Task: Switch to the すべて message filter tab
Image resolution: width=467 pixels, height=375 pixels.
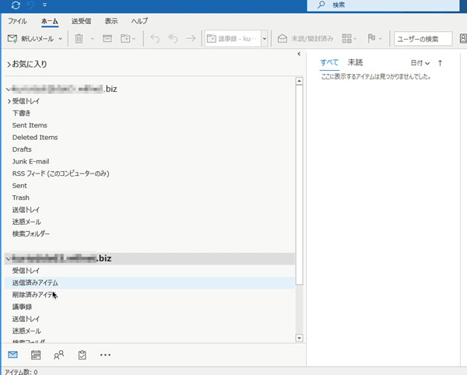Action: 329,62
